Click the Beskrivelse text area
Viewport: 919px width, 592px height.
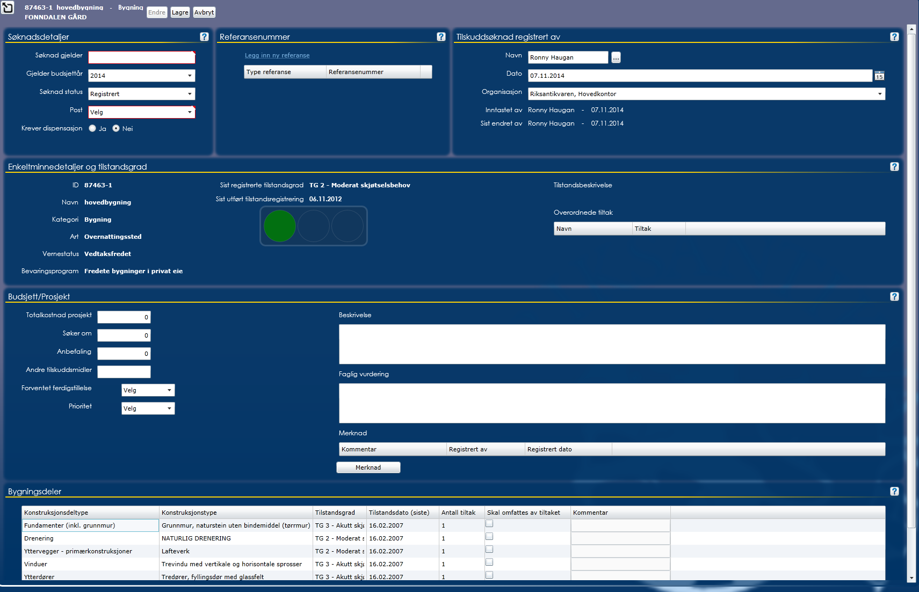[612, 344]
